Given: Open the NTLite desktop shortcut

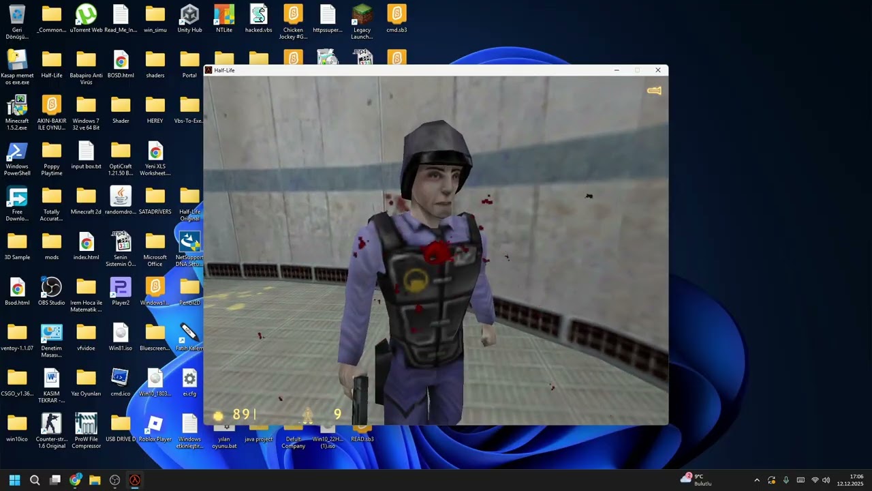Looking at the screenshot, I should point(224,19).
